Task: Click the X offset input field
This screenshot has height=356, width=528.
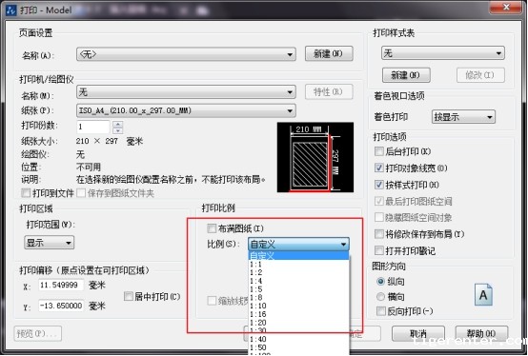Action: 61,285
